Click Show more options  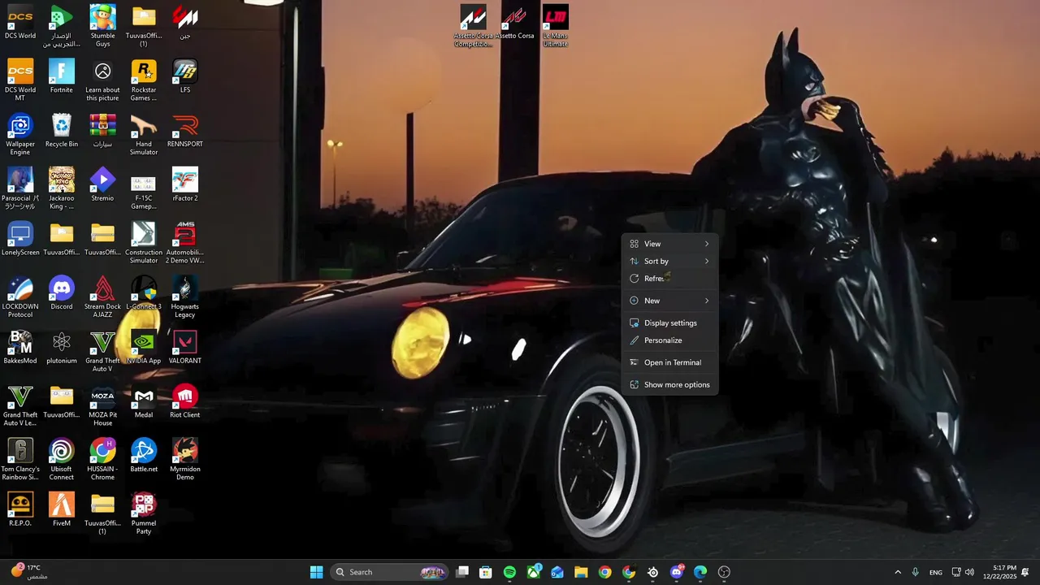tap(670, 384)
